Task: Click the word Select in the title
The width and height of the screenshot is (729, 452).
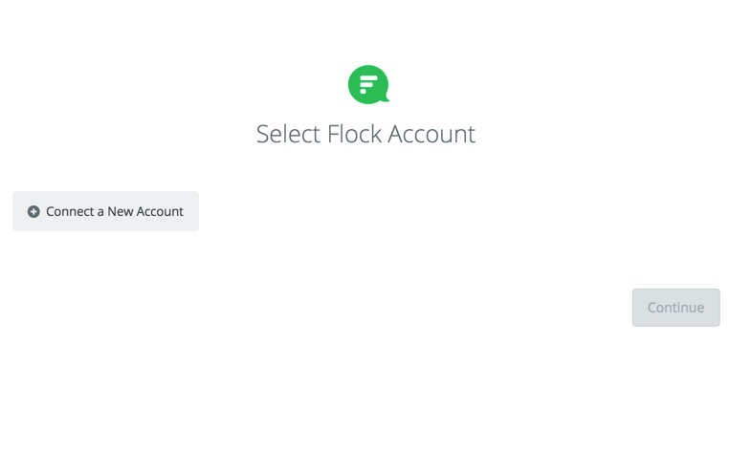Action: tap(289, 134)
